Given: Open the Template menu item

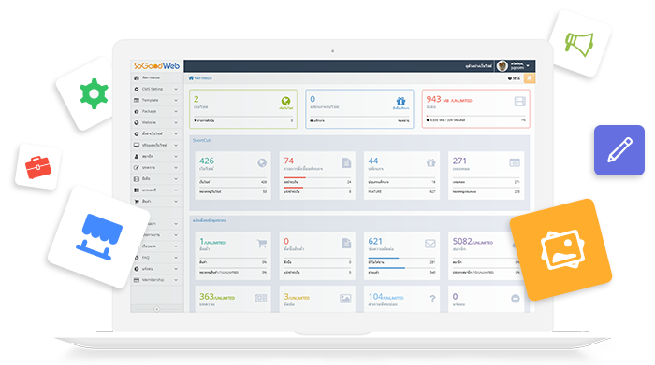Looking at the screenshot, I should pyautogui.click(x=156, y=100).
